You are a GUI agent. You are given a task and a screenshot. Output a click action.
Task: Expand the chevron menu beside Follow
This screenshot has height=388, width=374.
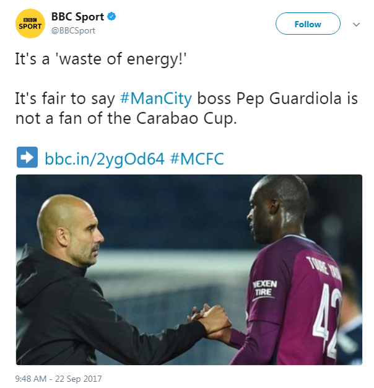click(356, 25)
